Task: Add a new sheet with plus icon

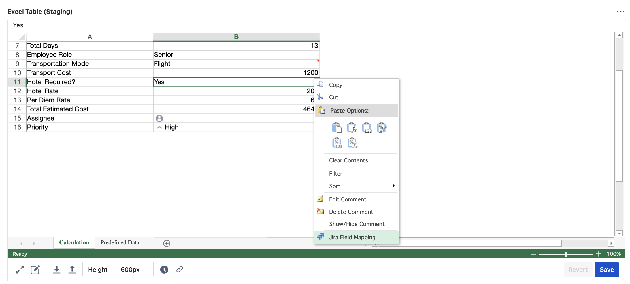Action: click(167, 243)
